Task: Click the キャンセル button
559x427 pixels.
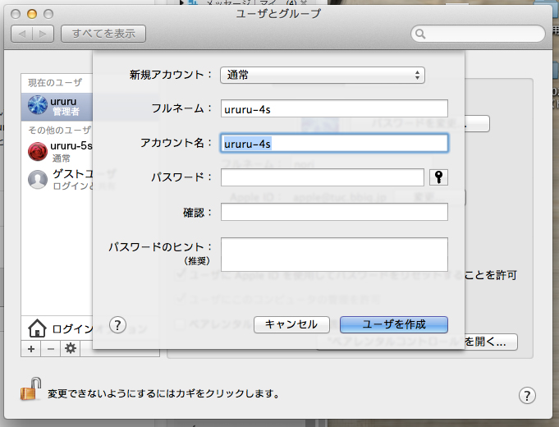Action: (x=291, y=324)
